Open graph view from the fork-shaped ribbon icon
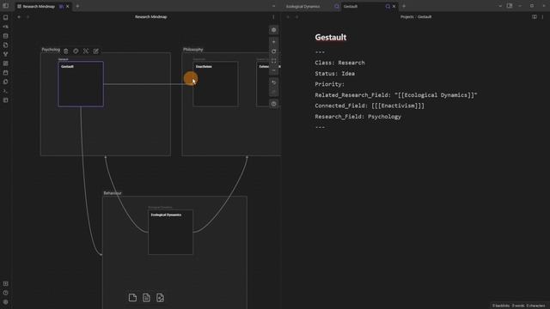Screen dimensions: 550x309 (6, 54)
